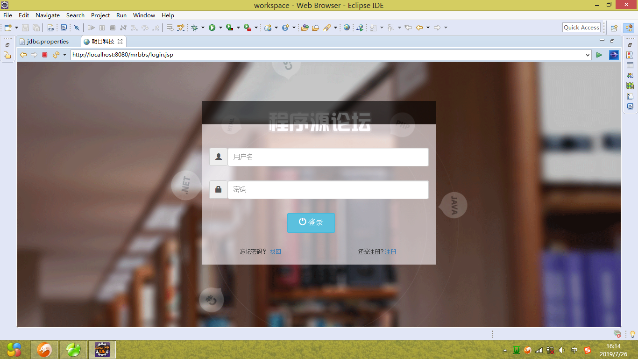
Task: Click the binary 010 file toolbar icon
Action: [x=50, y=28]
